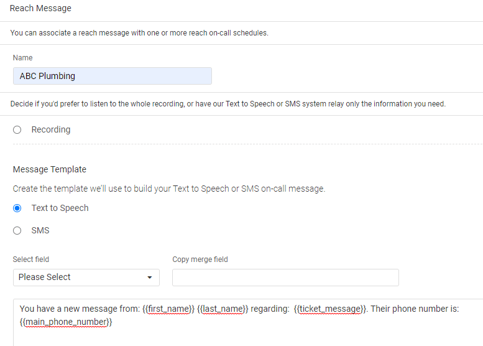This screenshot has height=346, width=483.
Task: Click the 'Reach Message' page heading
Action: coord(40,8)
